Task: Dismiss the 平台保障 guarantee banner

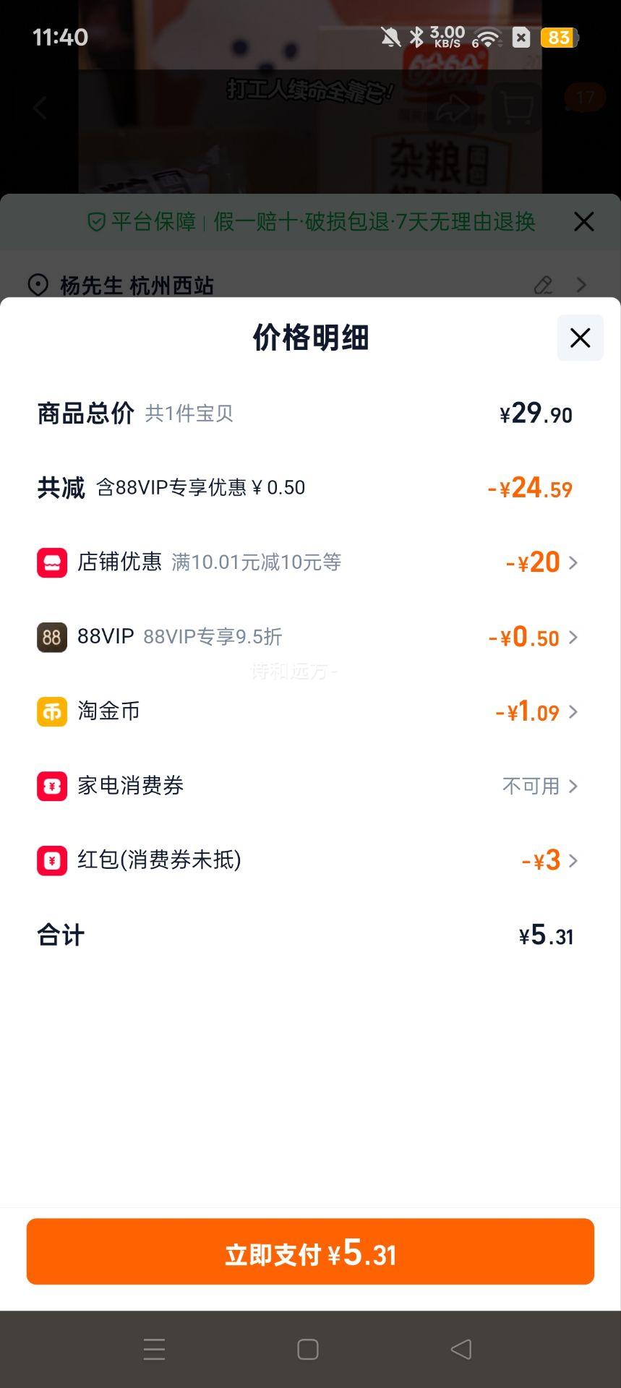Action: point(583,221)
